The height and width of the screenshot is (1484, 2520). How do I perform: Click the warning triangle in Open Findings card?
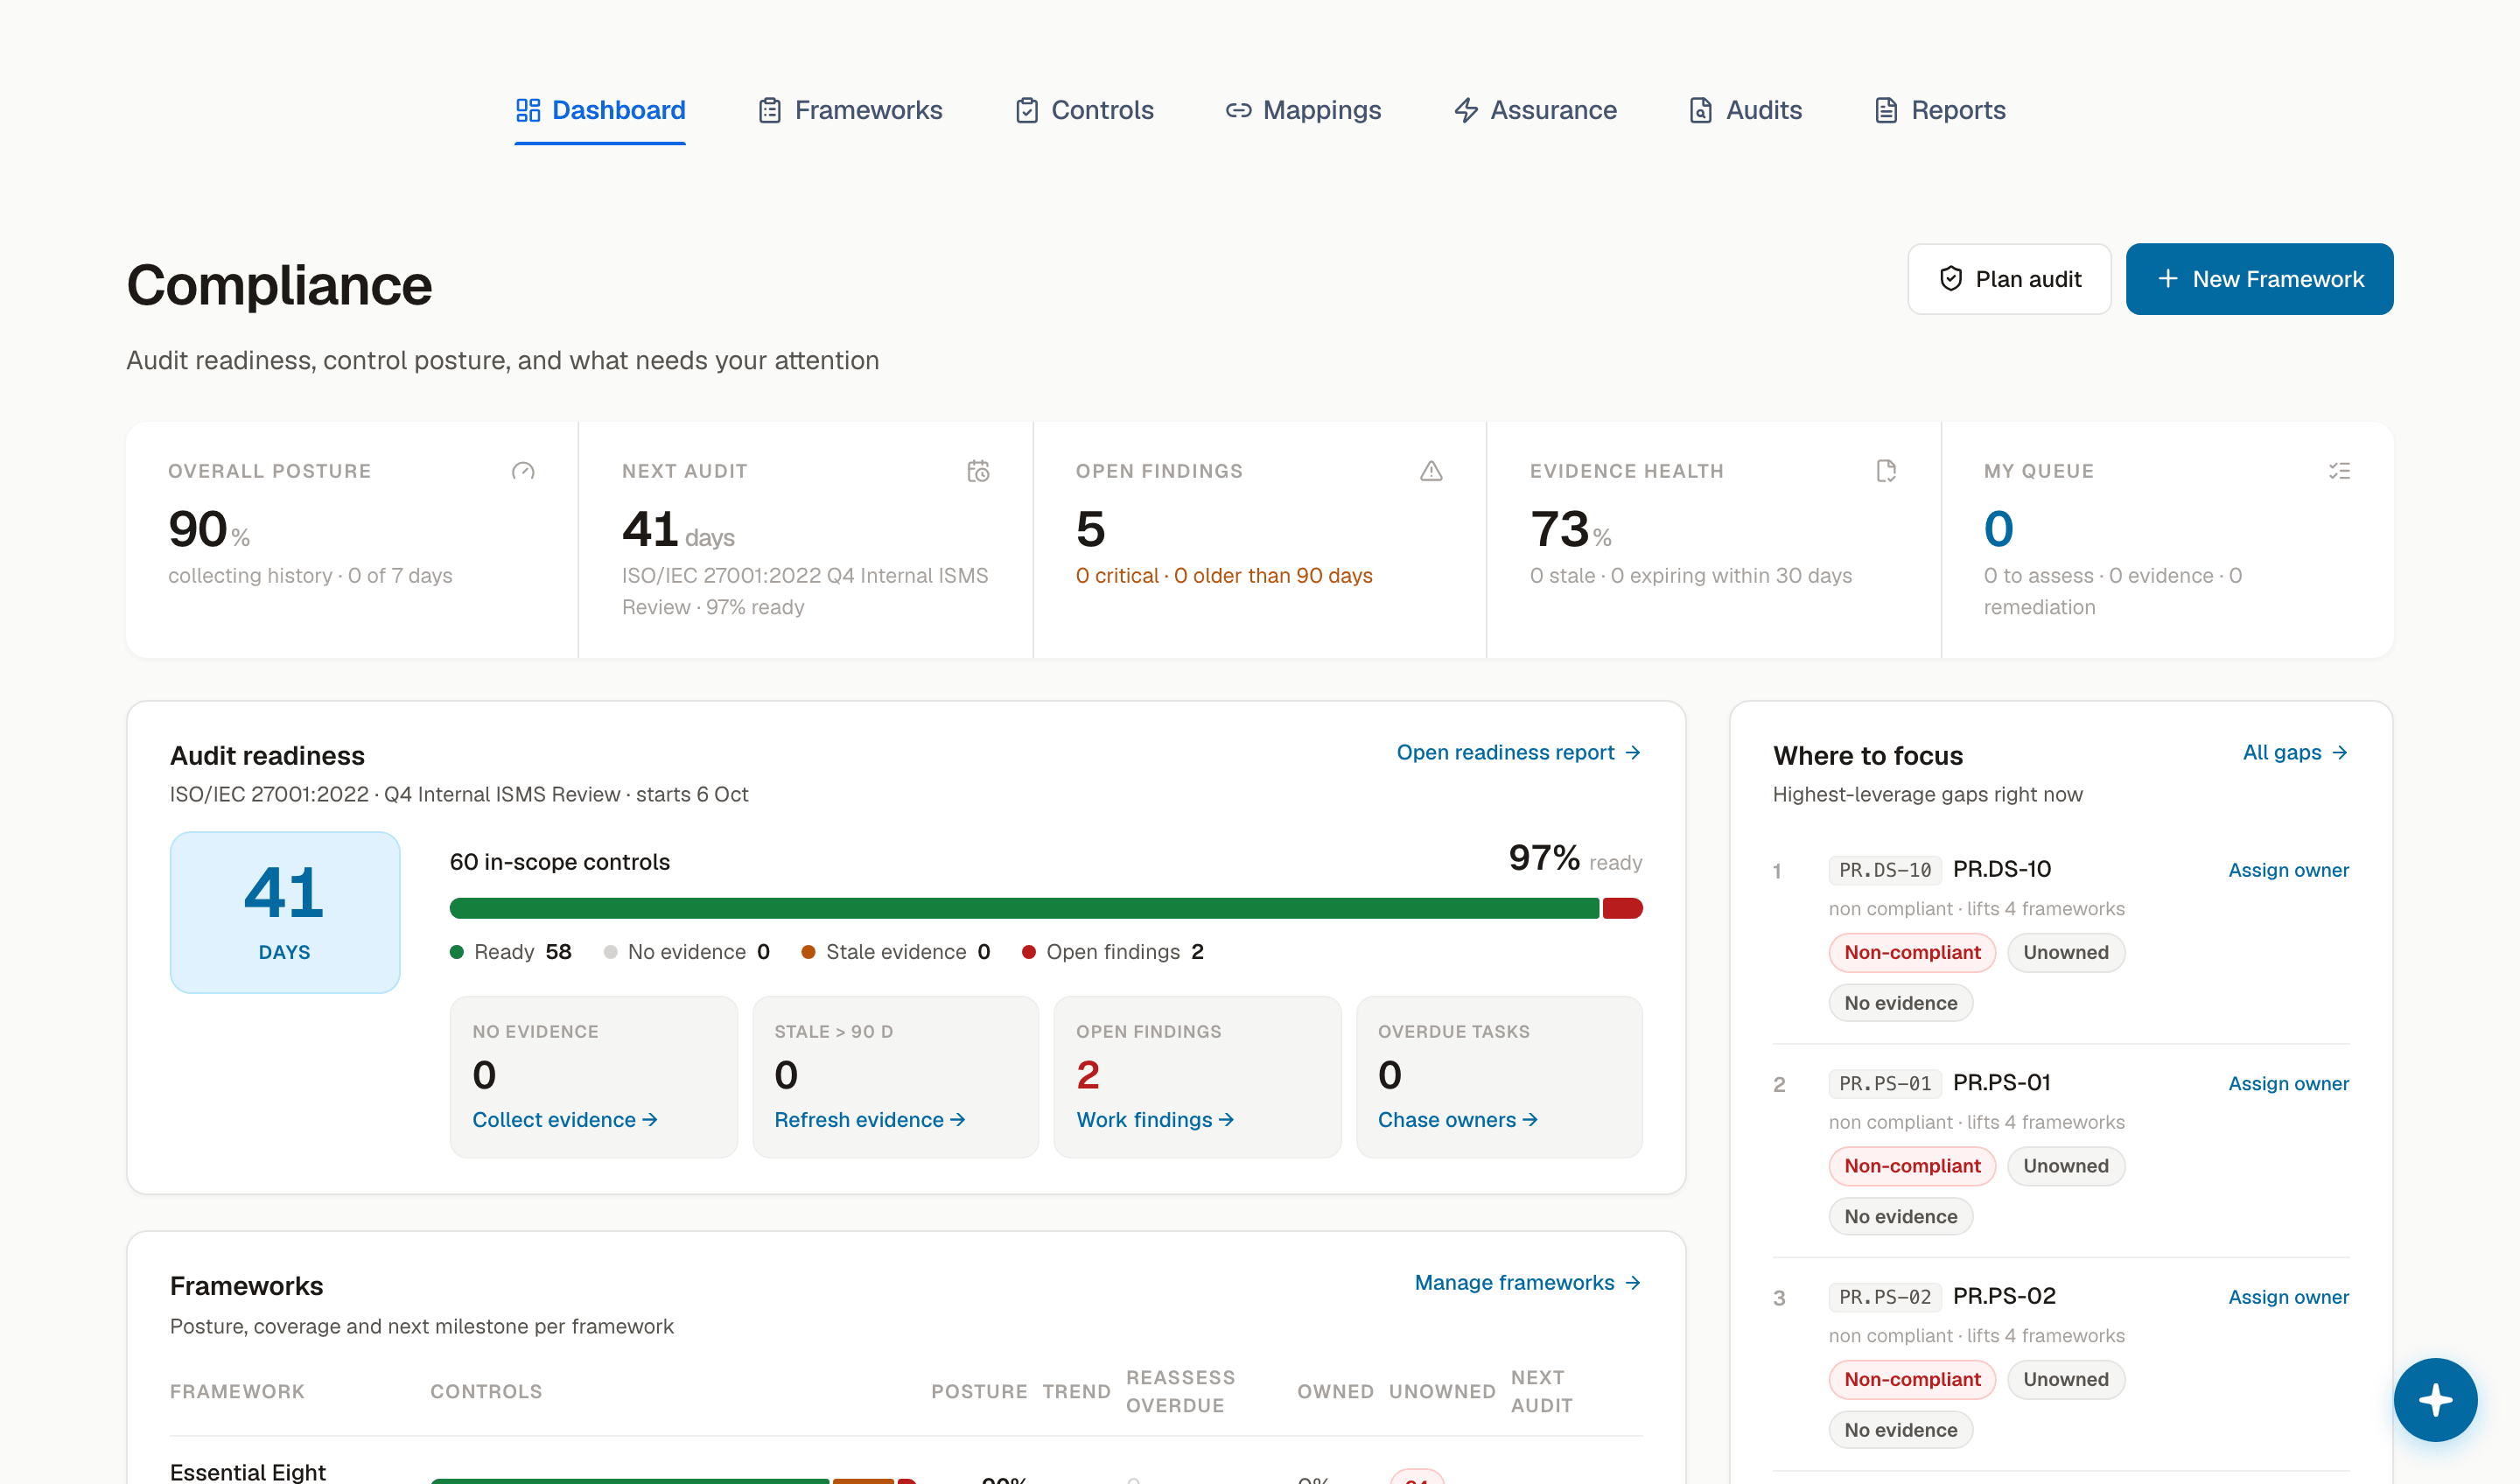coord(1431,471)
